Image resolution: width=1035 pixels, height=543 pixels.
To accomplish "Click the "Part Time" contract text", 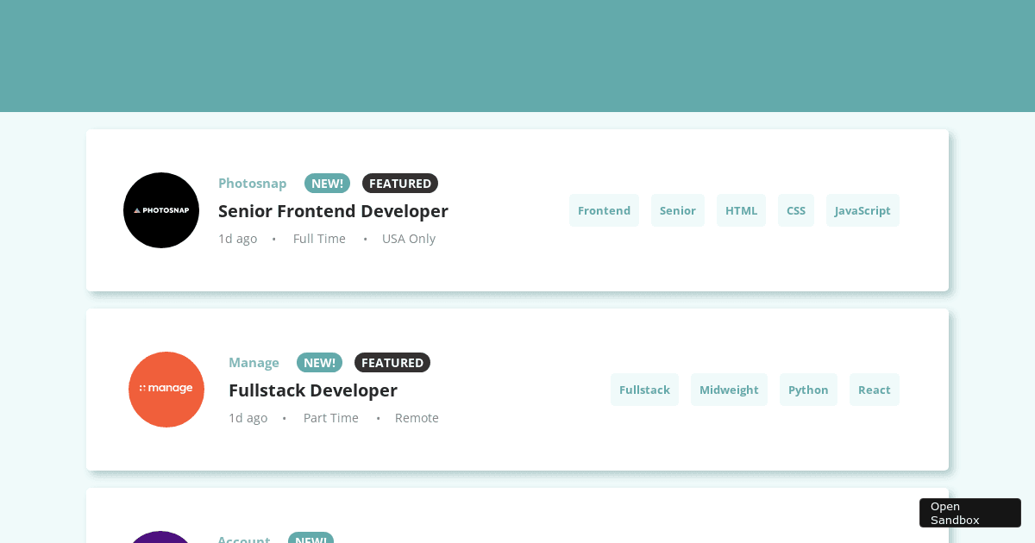I will pyautogui.click(x=331, y=418).
